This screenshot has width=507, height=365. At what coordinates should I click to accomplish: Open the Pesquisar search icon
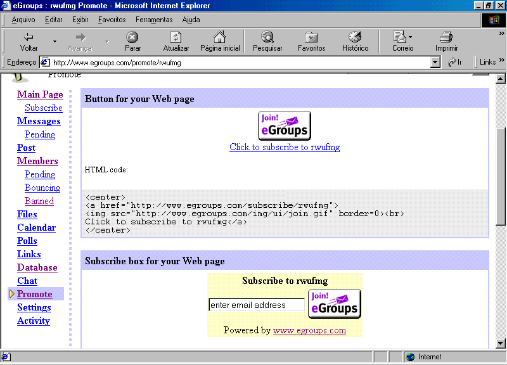coord(267,37)
